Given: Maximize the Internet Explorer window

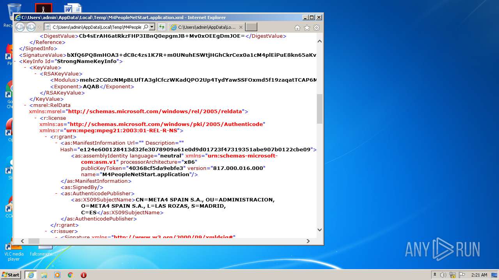Looking at the screenshot, I should point(311,17).
